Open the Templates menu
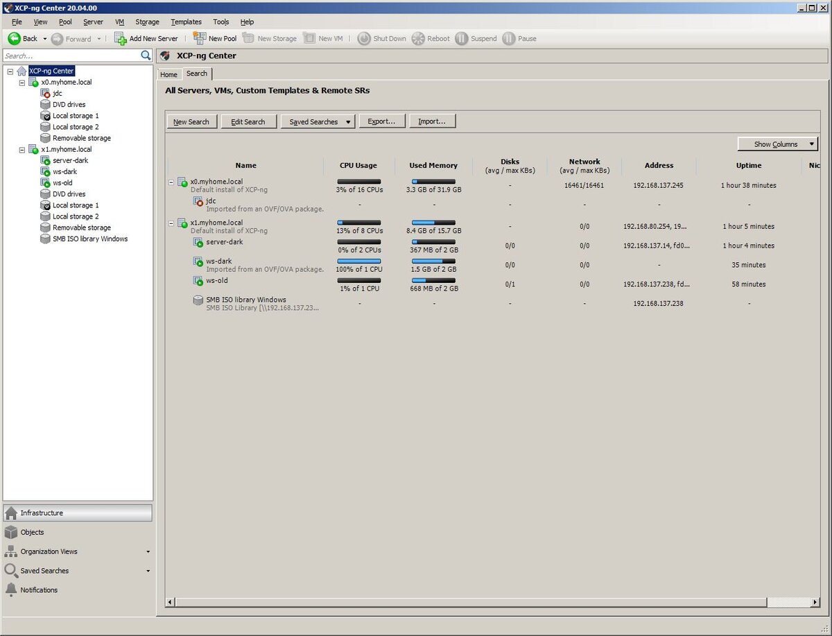This screenshot has width=832, height=636. (x=186, y=22)
